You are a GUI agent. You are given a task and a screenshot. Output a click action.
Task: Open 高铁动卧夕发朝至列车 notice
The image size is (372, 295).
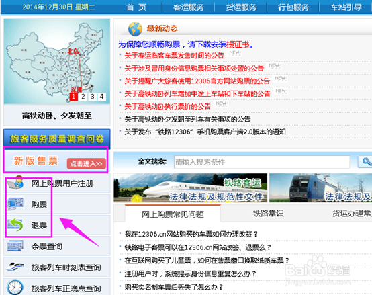[187, 119]
